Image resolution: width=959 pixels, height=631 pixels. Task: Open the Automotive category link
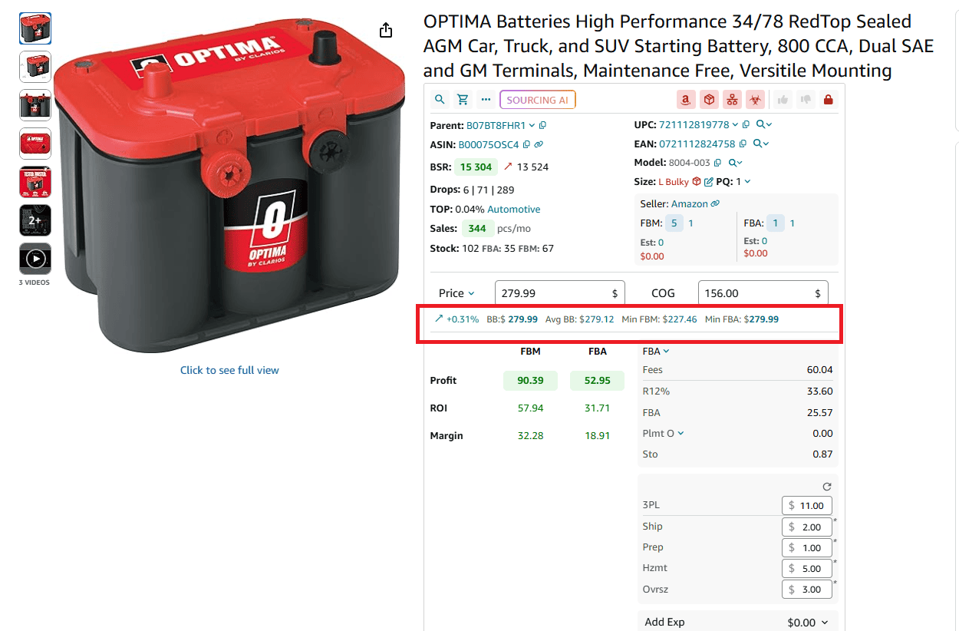[513, 209]
